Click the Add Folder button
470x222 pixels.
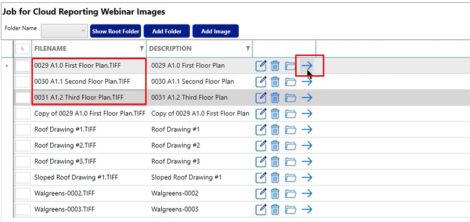167,31
